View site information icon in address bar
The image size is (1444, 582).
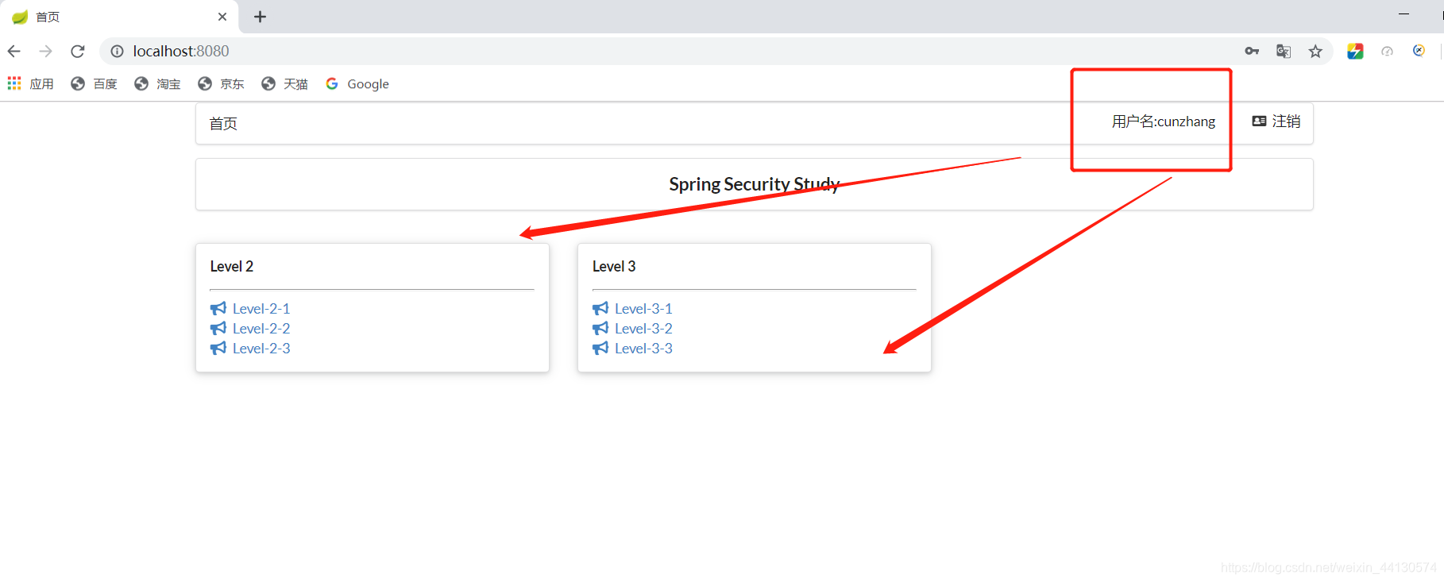click(x=117, y=51)
